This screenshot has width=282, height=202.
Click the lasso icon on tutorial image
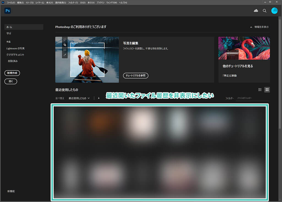tap(65, 40)
